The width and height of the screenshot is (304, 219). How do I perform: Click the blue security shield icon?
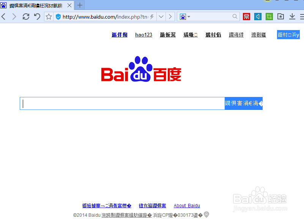tap(58, 17)
